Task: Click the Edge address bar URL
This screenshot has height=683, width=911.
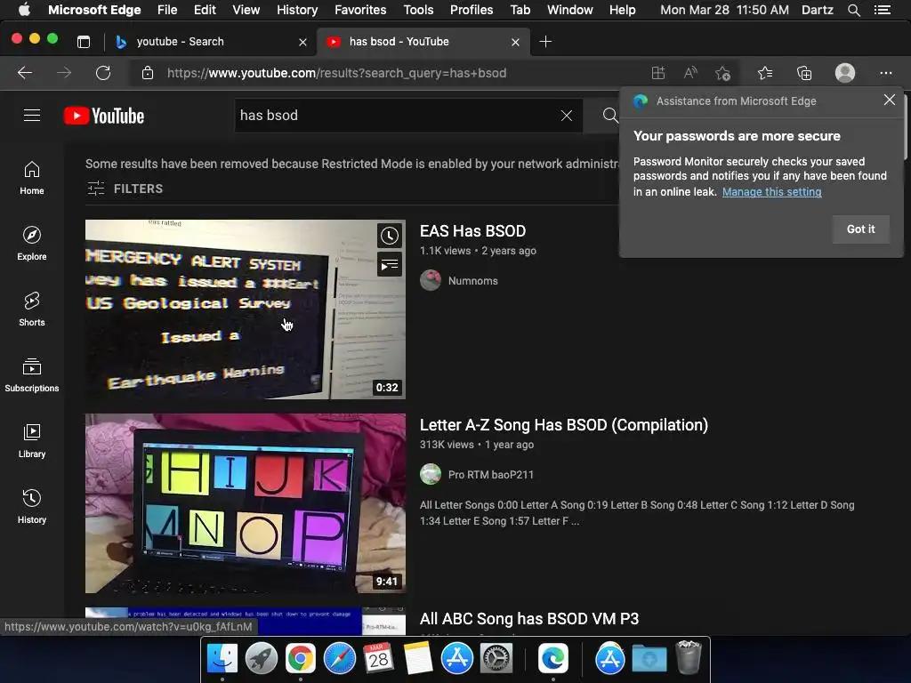Action: click(x=337, y=73)
